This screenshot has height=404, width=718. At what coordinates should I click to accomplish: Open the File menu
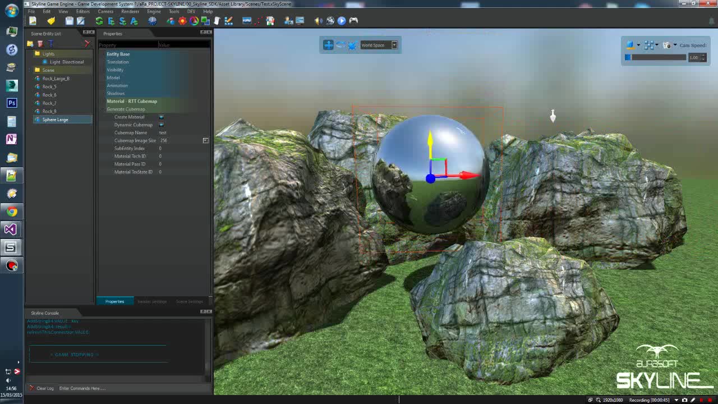tap(31, 11)
